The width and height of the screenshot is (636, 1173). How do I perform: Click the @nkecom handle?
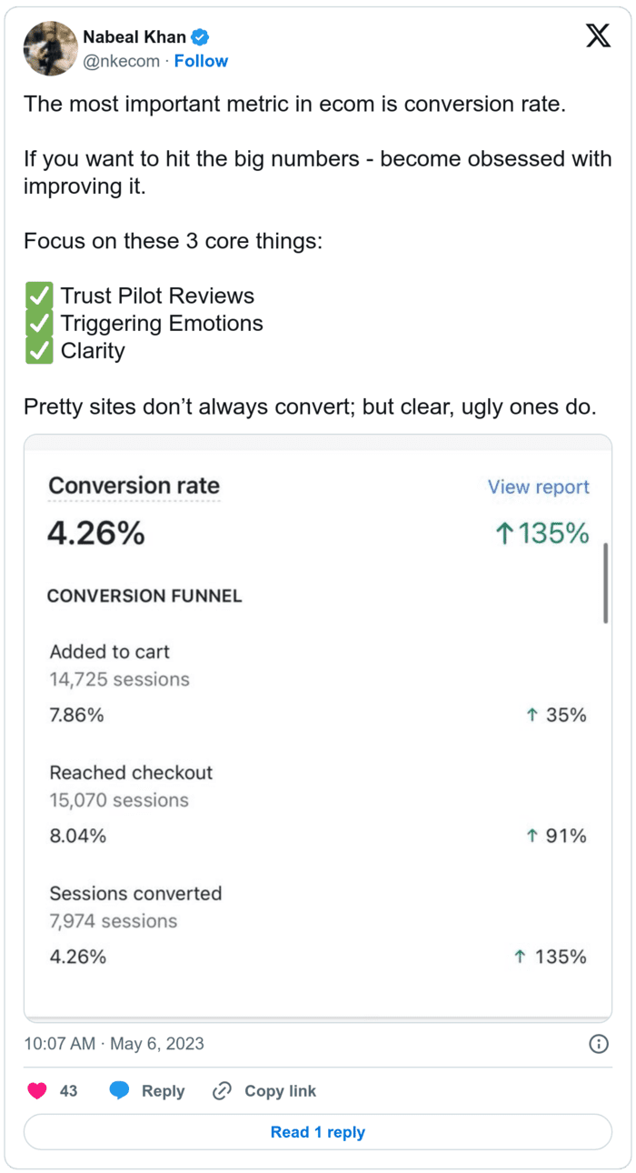pyautogui.click(x=121, y=61)
